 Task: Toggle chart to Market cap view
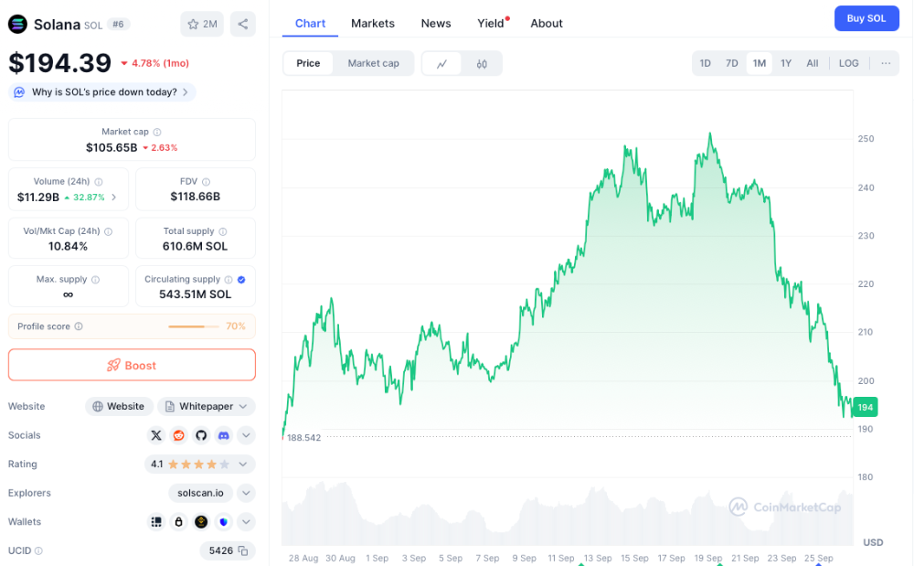pos(373,63)
